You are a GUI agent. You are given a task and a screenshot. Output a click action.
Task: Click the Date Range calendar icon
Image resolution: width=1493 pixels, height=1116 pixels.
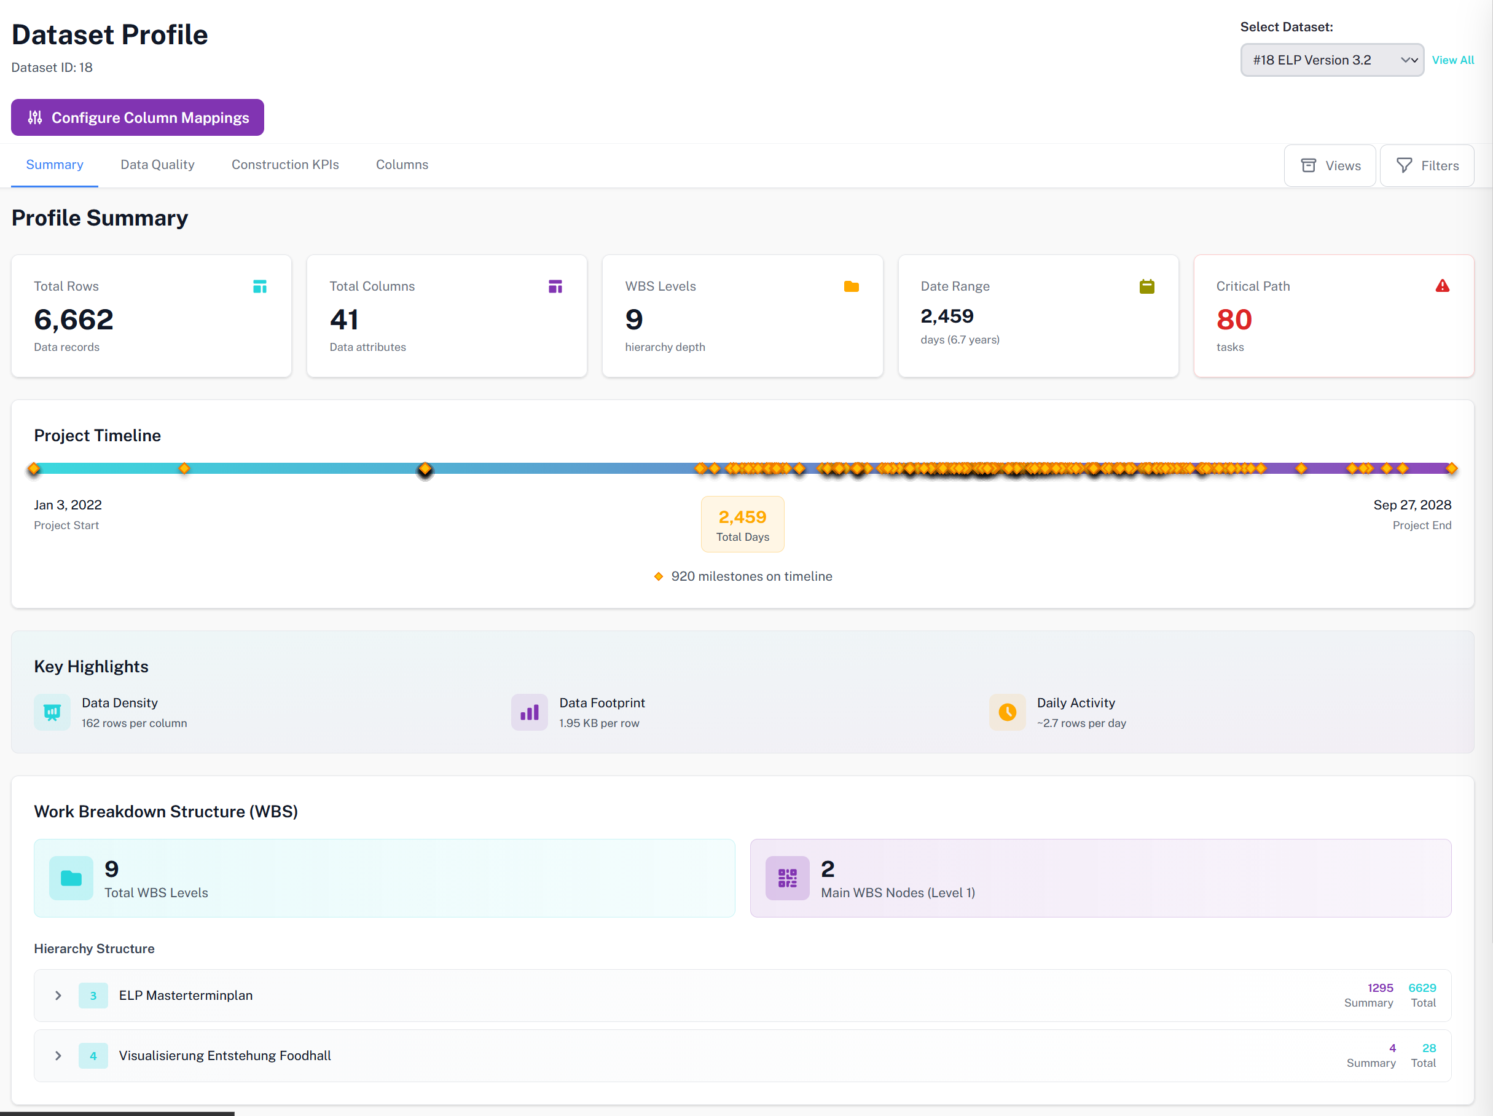tap(1146, 286)
